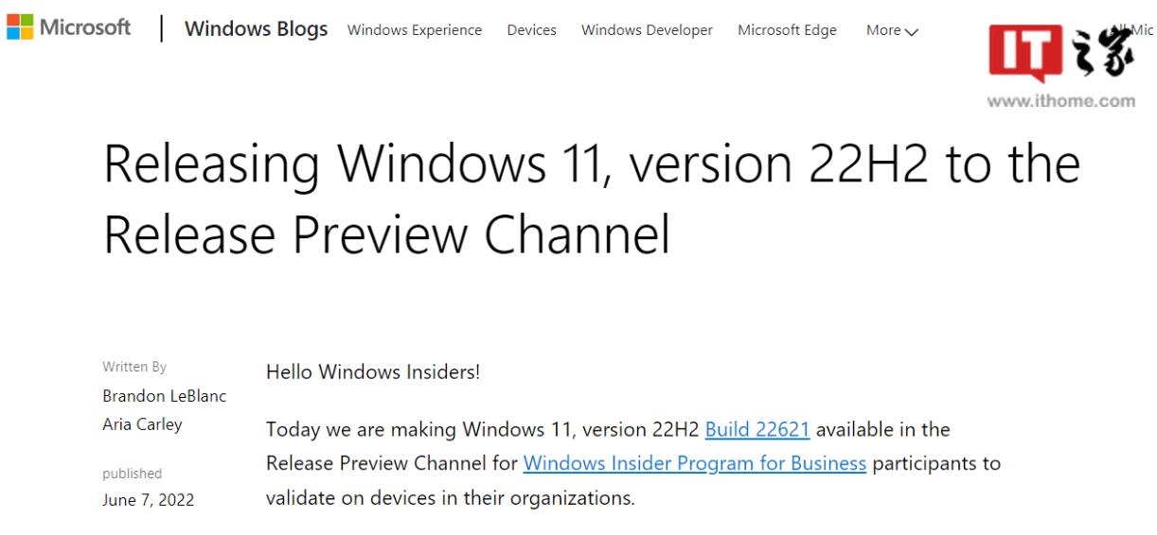Open Aria Carley's author page
Screen dimensions: 1157x535
142,424
